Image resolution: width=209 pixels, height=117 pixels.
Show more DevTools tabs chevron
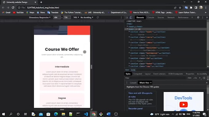point(192,17)
